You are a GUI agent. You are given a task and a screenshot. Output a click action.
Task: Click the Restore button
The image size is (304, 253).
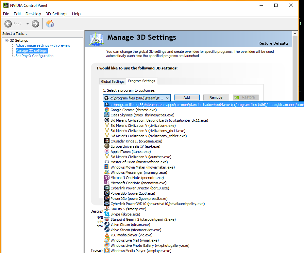[x=245, y=97]
